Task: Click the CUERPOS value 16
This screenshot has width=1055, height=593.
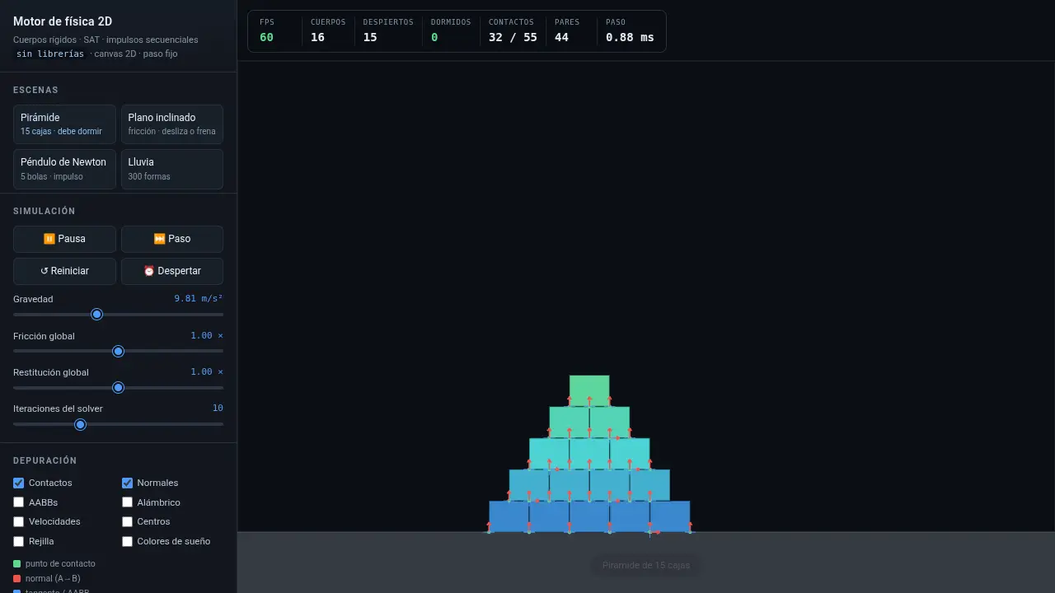Action: coord(317,37)
